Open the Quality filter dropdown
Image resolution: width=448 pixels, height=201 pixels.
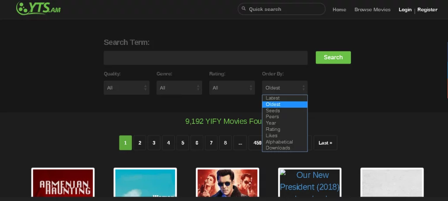coord(126,88)
